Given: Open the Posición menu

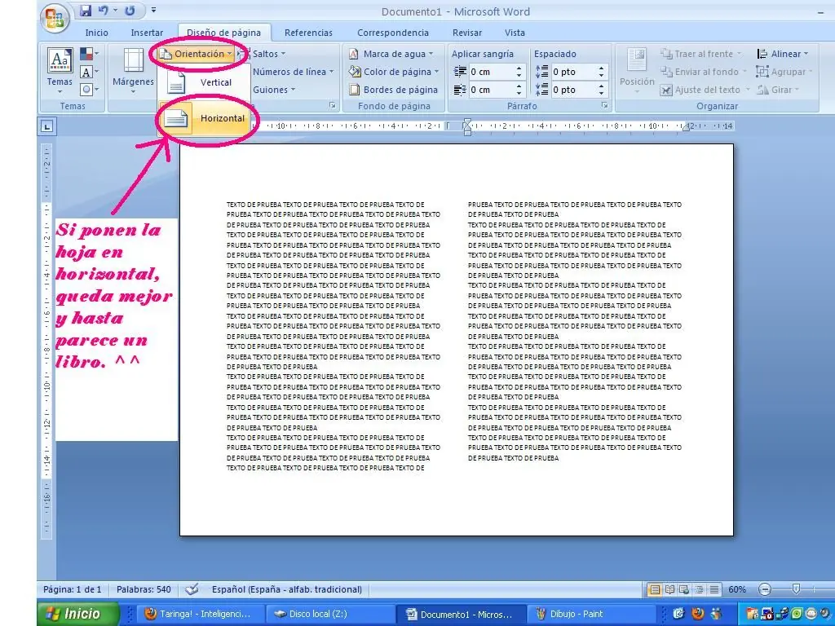Looking at the screenshot, I should coord(636,72).
